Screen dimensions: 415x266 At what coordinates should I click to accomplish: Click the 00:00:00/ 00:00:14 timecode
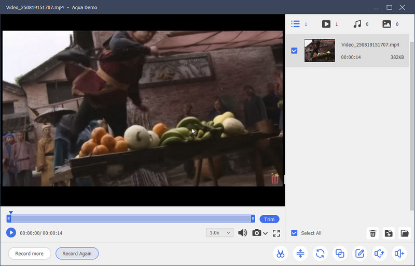click(x=41, y=233)
